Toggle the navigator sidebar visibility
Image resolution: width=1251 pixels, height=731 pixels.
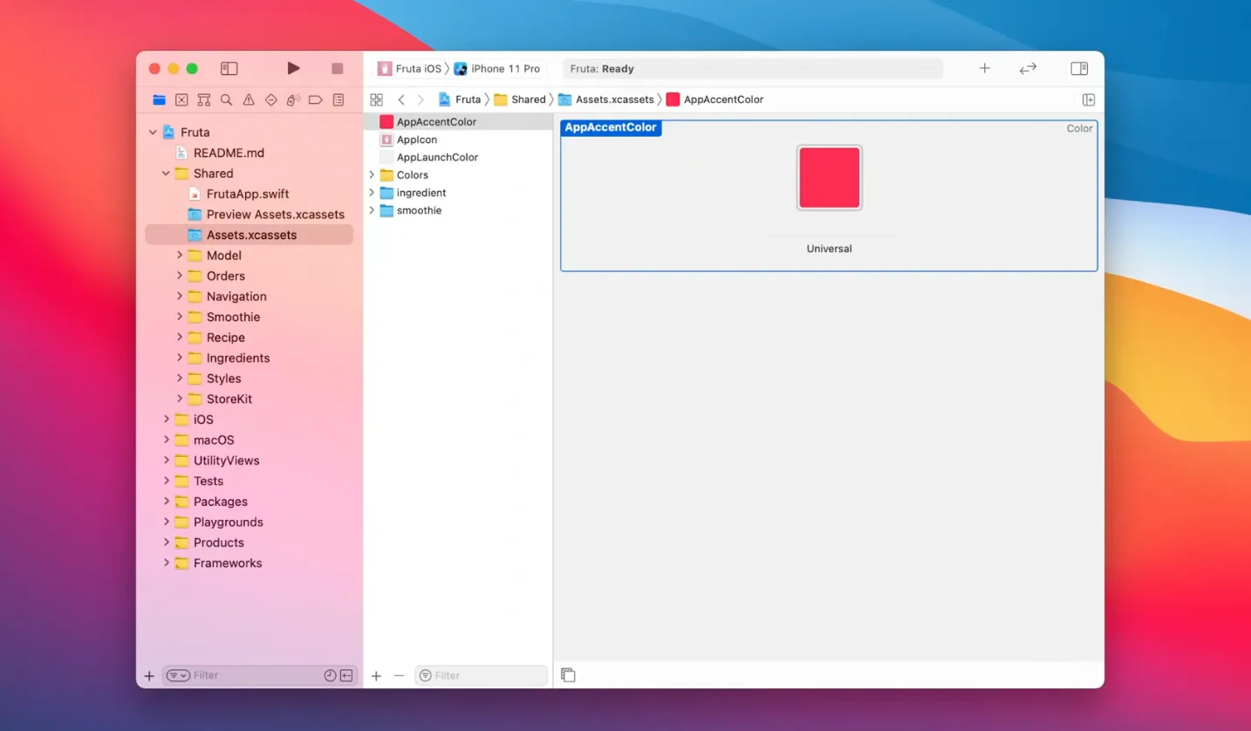point(229,68)
